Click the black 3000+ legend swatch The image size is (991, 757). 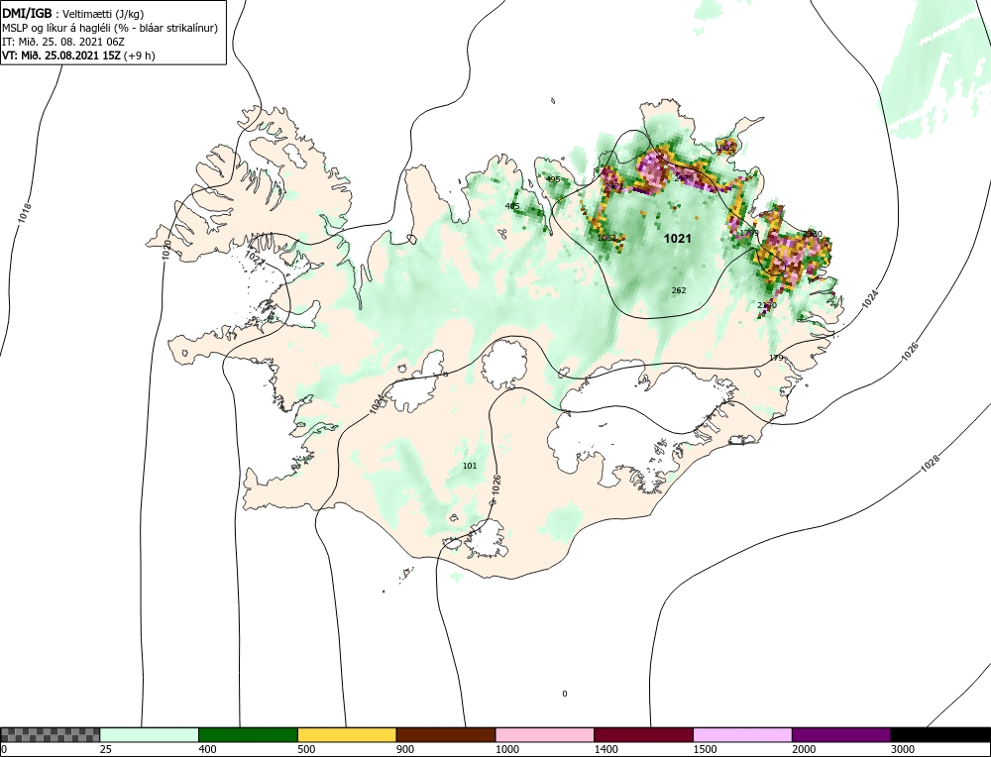pos(940,734)
